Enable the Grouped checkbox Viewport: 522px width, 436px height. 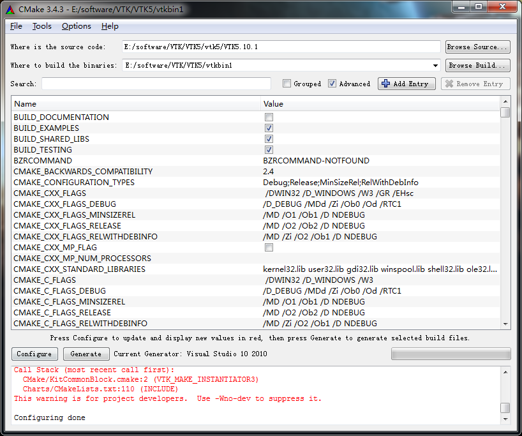287,84
